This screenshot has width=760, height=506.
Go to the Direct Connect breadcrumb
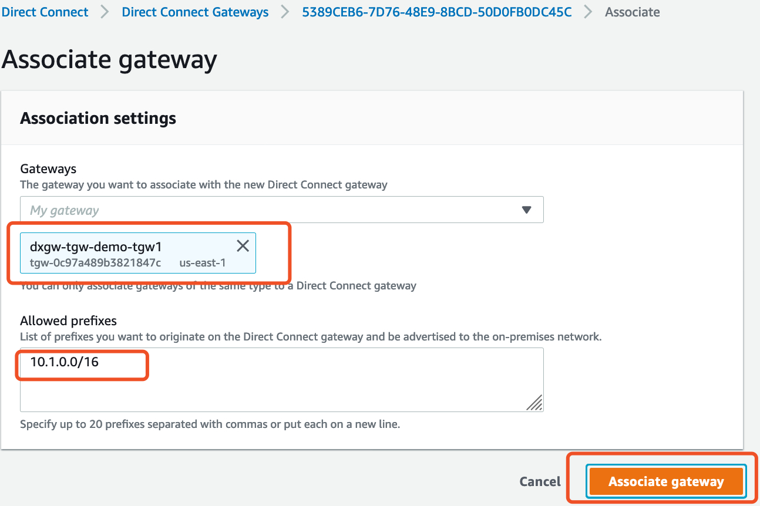point(45,12)
